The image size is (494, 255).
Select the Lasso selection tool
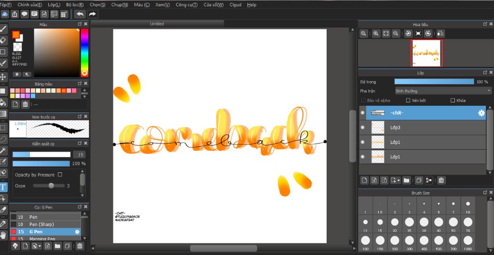[3, 139]
